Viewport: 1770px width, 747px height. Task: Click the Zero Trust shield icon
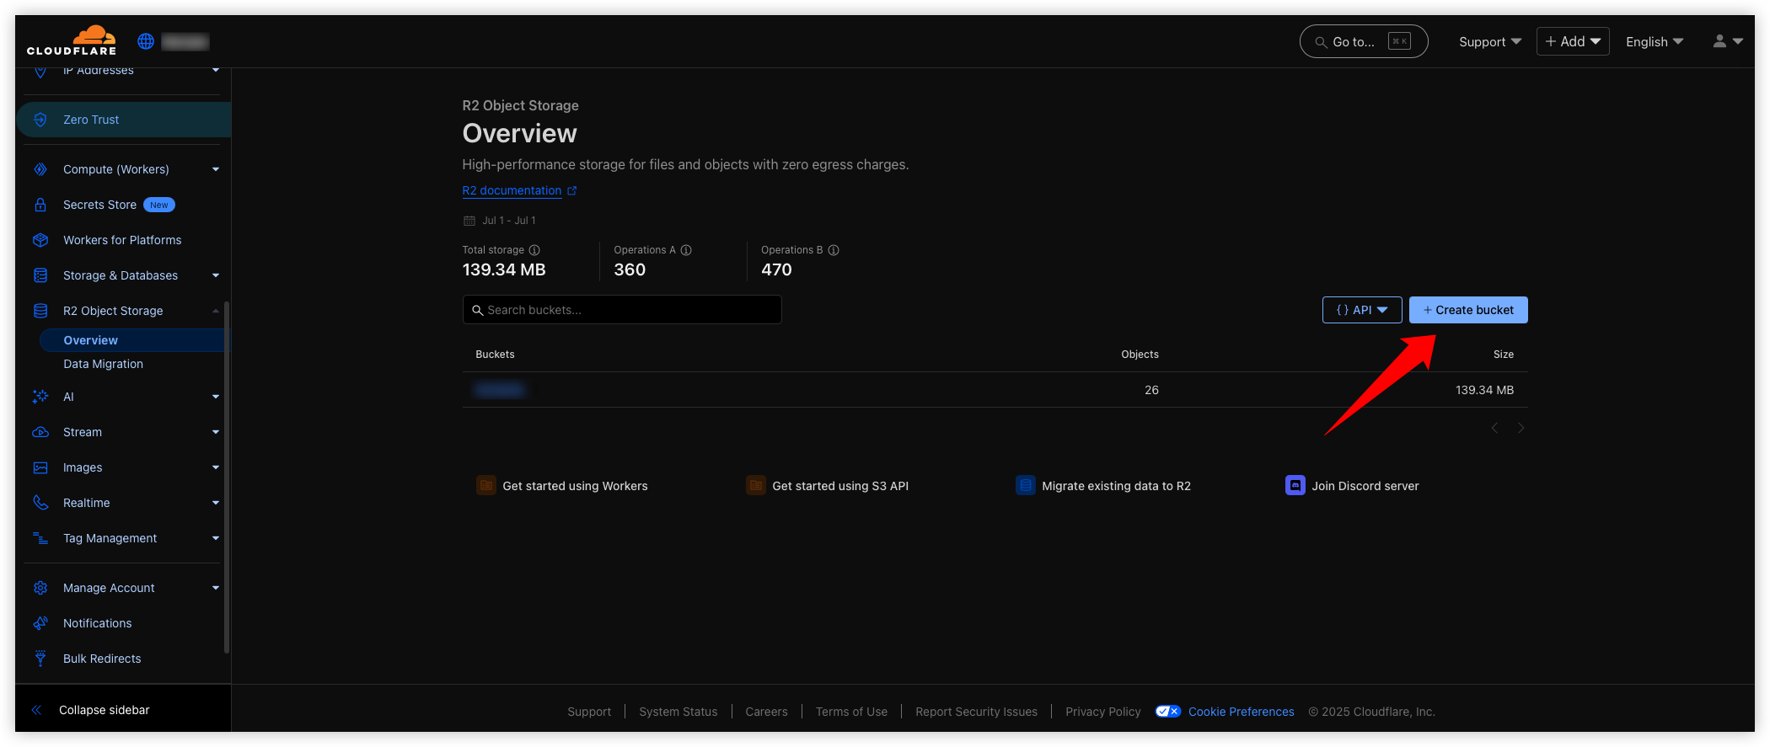[40, 120]
